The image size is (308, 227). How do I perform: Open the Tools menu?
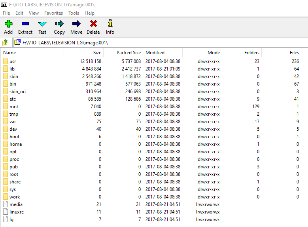pyautogui.click(x=74, y=13)
